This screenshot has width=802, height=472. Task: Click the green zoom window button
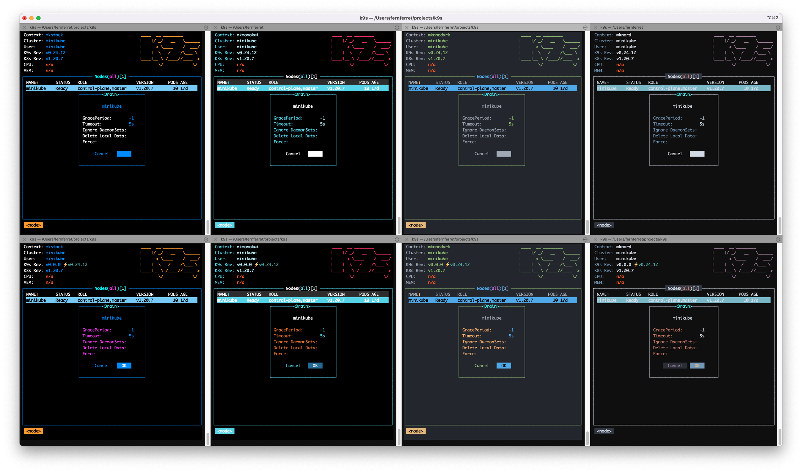38,18
